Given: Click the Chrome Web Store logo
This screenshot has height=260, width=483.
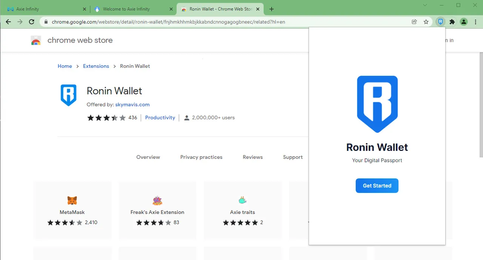Looking at the screenshot, I should [x=36, y=40].
